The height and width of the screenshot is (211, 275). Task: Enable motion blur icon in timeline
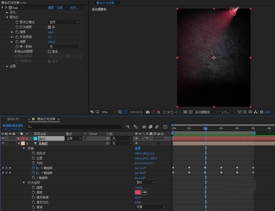[157, 127]
